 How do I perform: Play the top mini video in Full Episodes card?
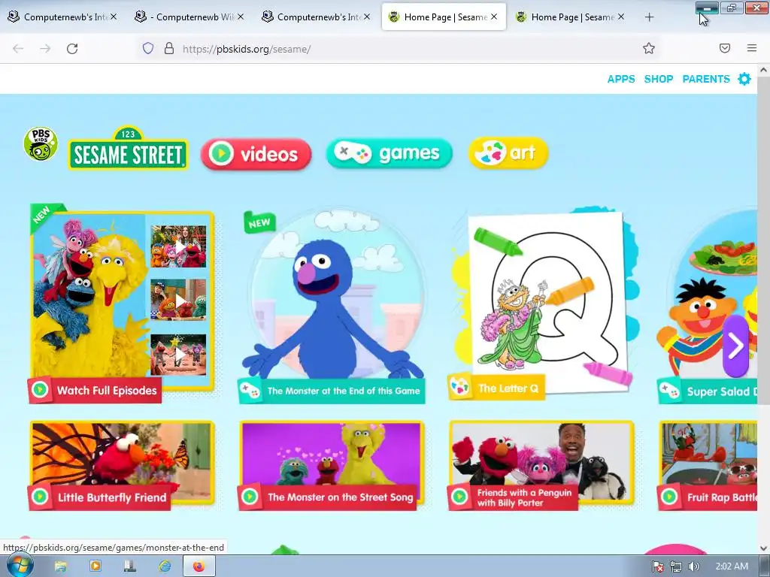click(x=178, y=246)
